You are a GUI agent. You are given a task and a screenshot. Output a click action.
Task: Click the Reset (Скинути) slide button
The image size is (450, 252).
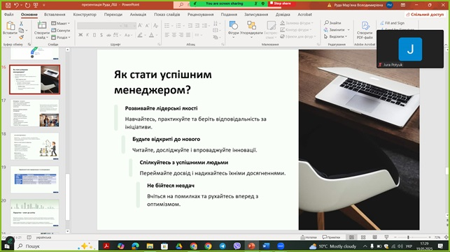61,30
